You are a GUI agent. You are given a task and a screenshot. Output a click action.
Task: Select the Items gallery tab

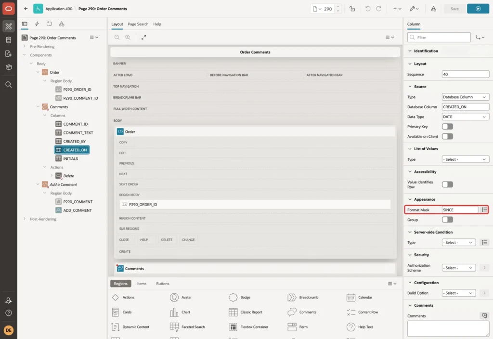coord(142,284)
